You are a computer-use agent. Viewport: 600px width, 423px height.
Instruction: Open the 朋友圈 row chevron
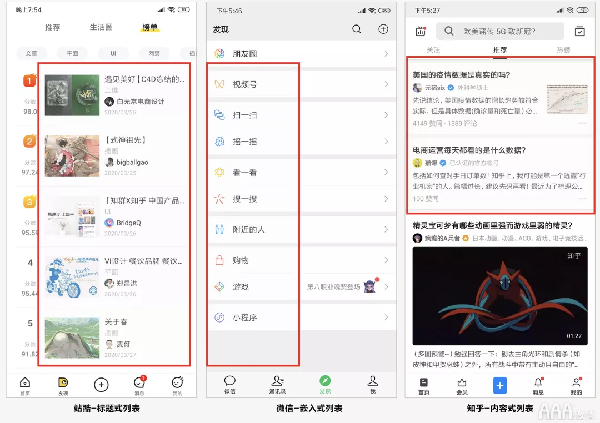(386, 53)
